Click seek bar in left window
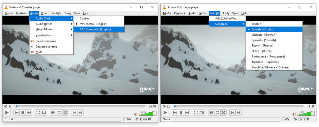This screenshot has width=319, height=127. click(x=81, y=106)
